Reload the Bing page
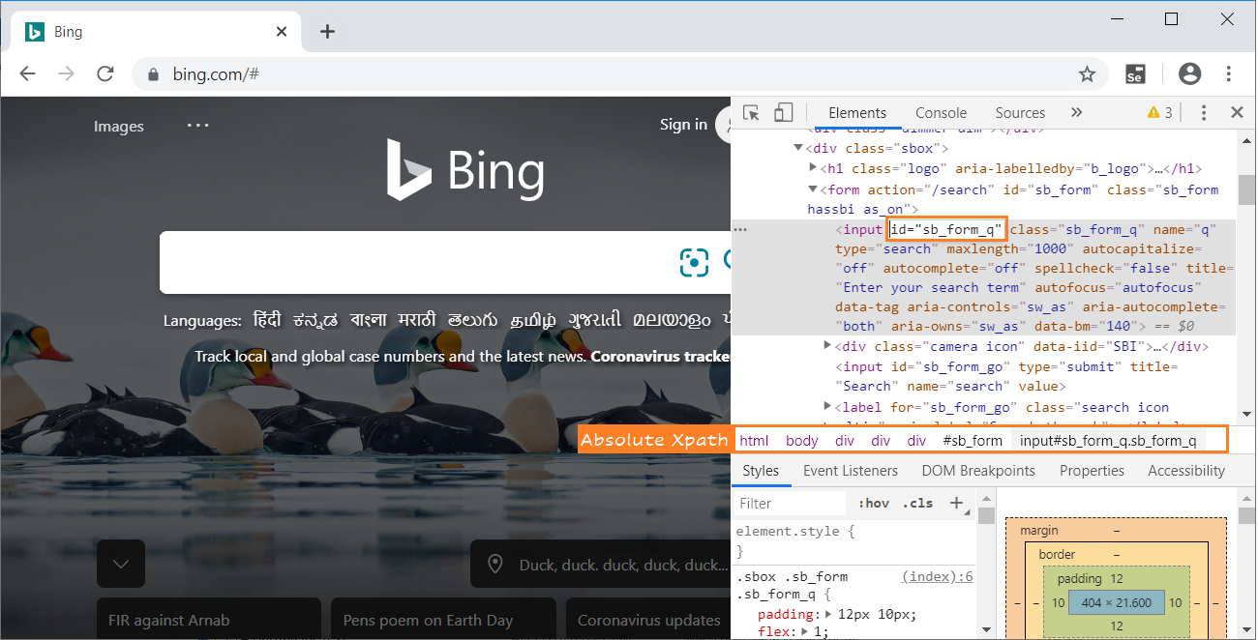Image resolution: width=1258 pixels, height=640 pixels. (x=105, y=74)
